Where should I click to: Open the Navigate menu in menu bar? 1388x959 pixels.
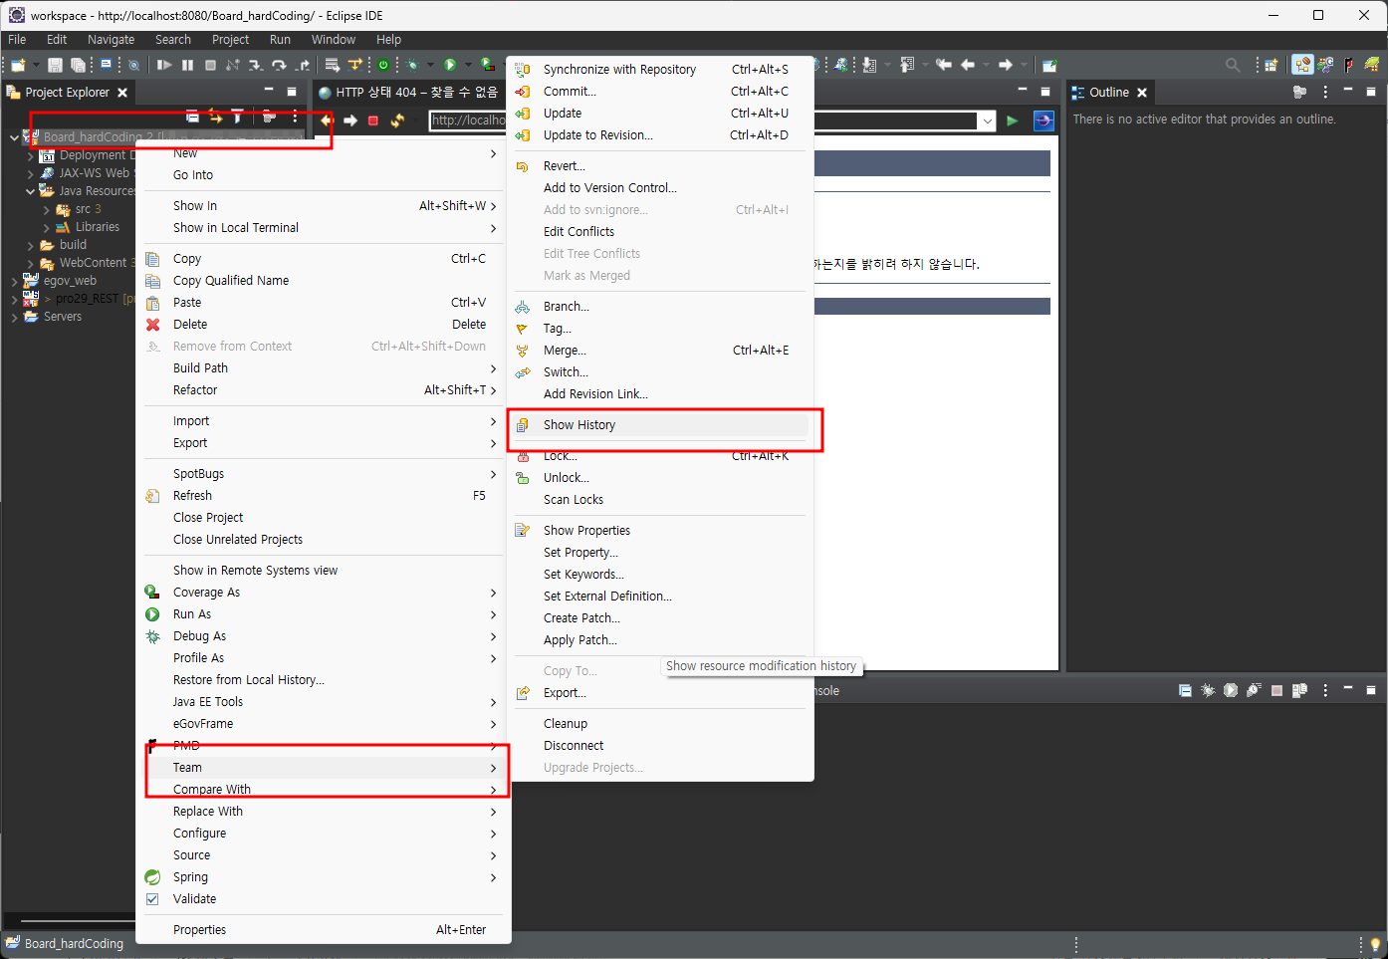click(x=111, y=40)
